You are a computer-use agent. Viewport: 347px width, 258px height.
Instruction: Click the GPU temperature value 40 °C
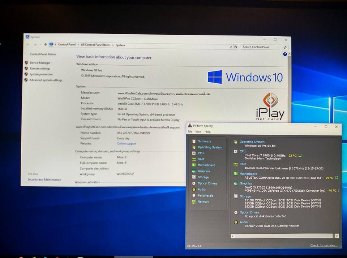[332, 191]
